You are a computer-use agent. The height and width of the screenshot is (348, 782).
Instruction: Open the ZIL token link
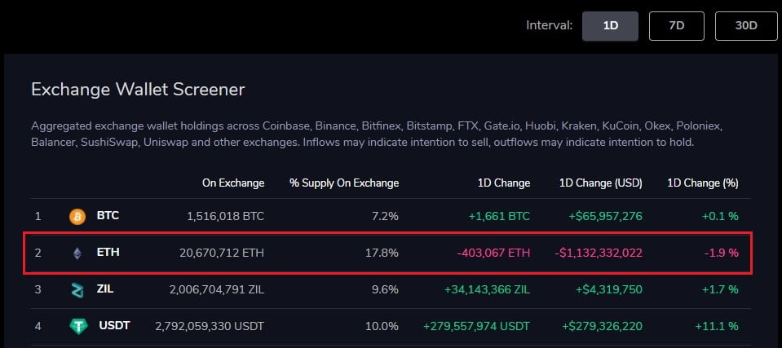coord(106,289)
